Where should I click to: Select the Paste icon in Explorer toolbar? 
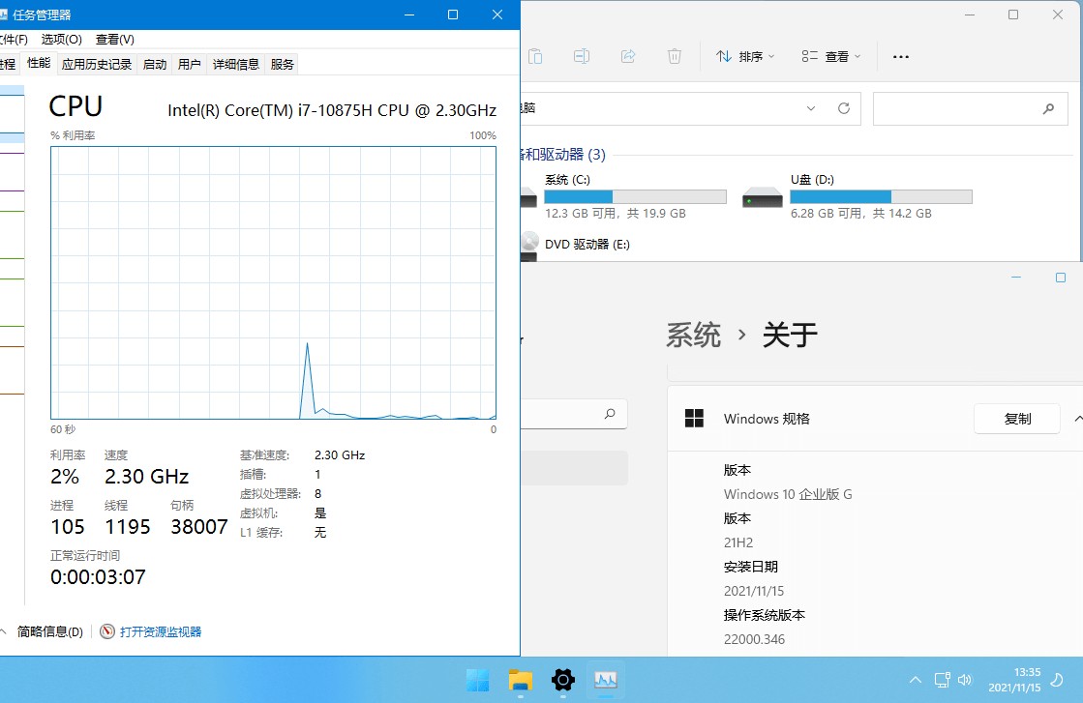coord(535,56)
